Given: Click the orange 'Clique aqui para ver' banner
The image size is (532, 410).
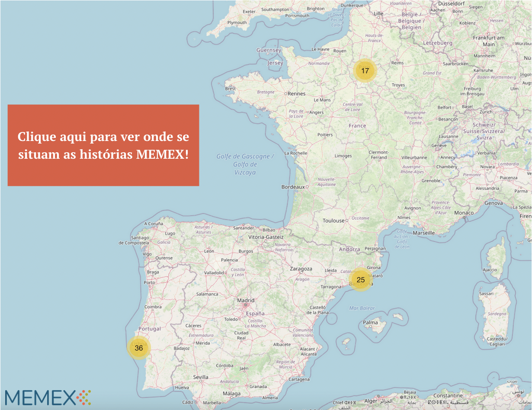Looking at the screenshot, I should (103, 145).
